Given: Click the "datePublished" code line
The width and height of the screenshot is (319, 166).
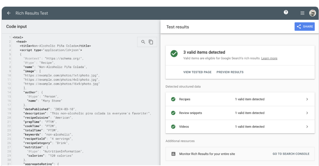Looking at the screenshot, I should click(50, 109).
